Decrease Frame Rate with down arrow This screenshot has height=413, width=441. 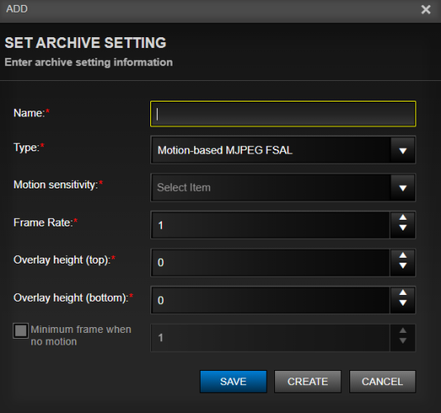click(403, 228)
